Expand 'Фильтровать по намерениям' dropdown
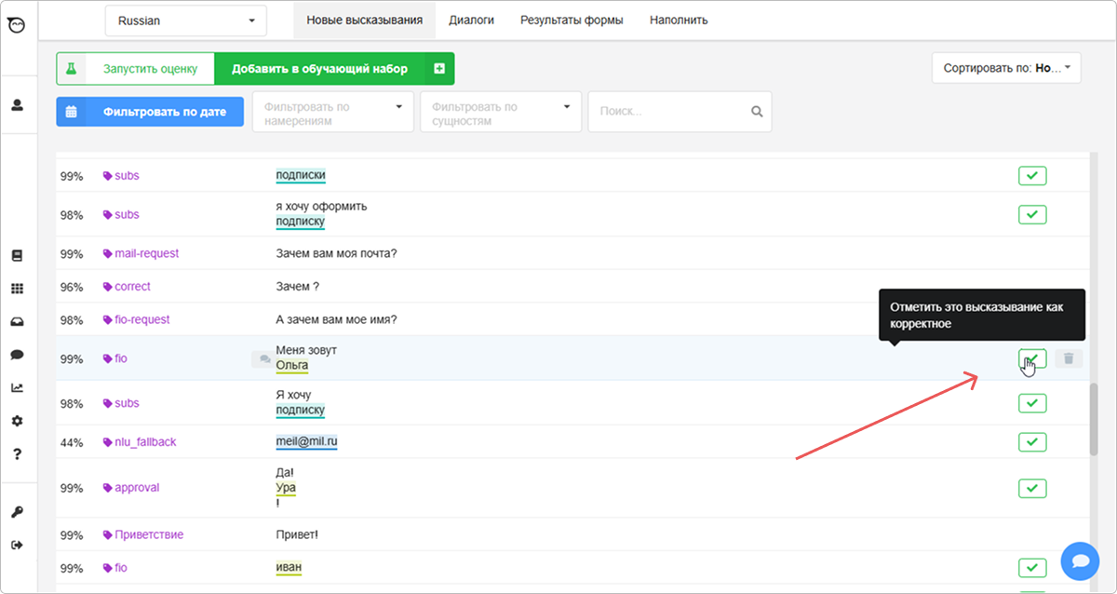The image size is (1117, 594). click(333, 113)
